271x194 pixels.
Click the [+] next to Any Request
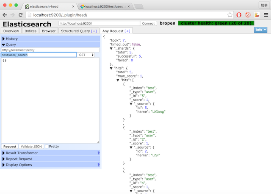(x=127, y=31)
